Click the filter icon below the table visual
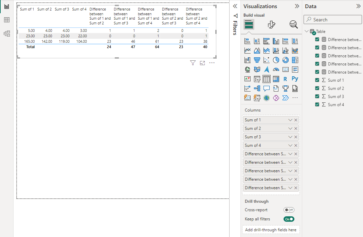 193,63
